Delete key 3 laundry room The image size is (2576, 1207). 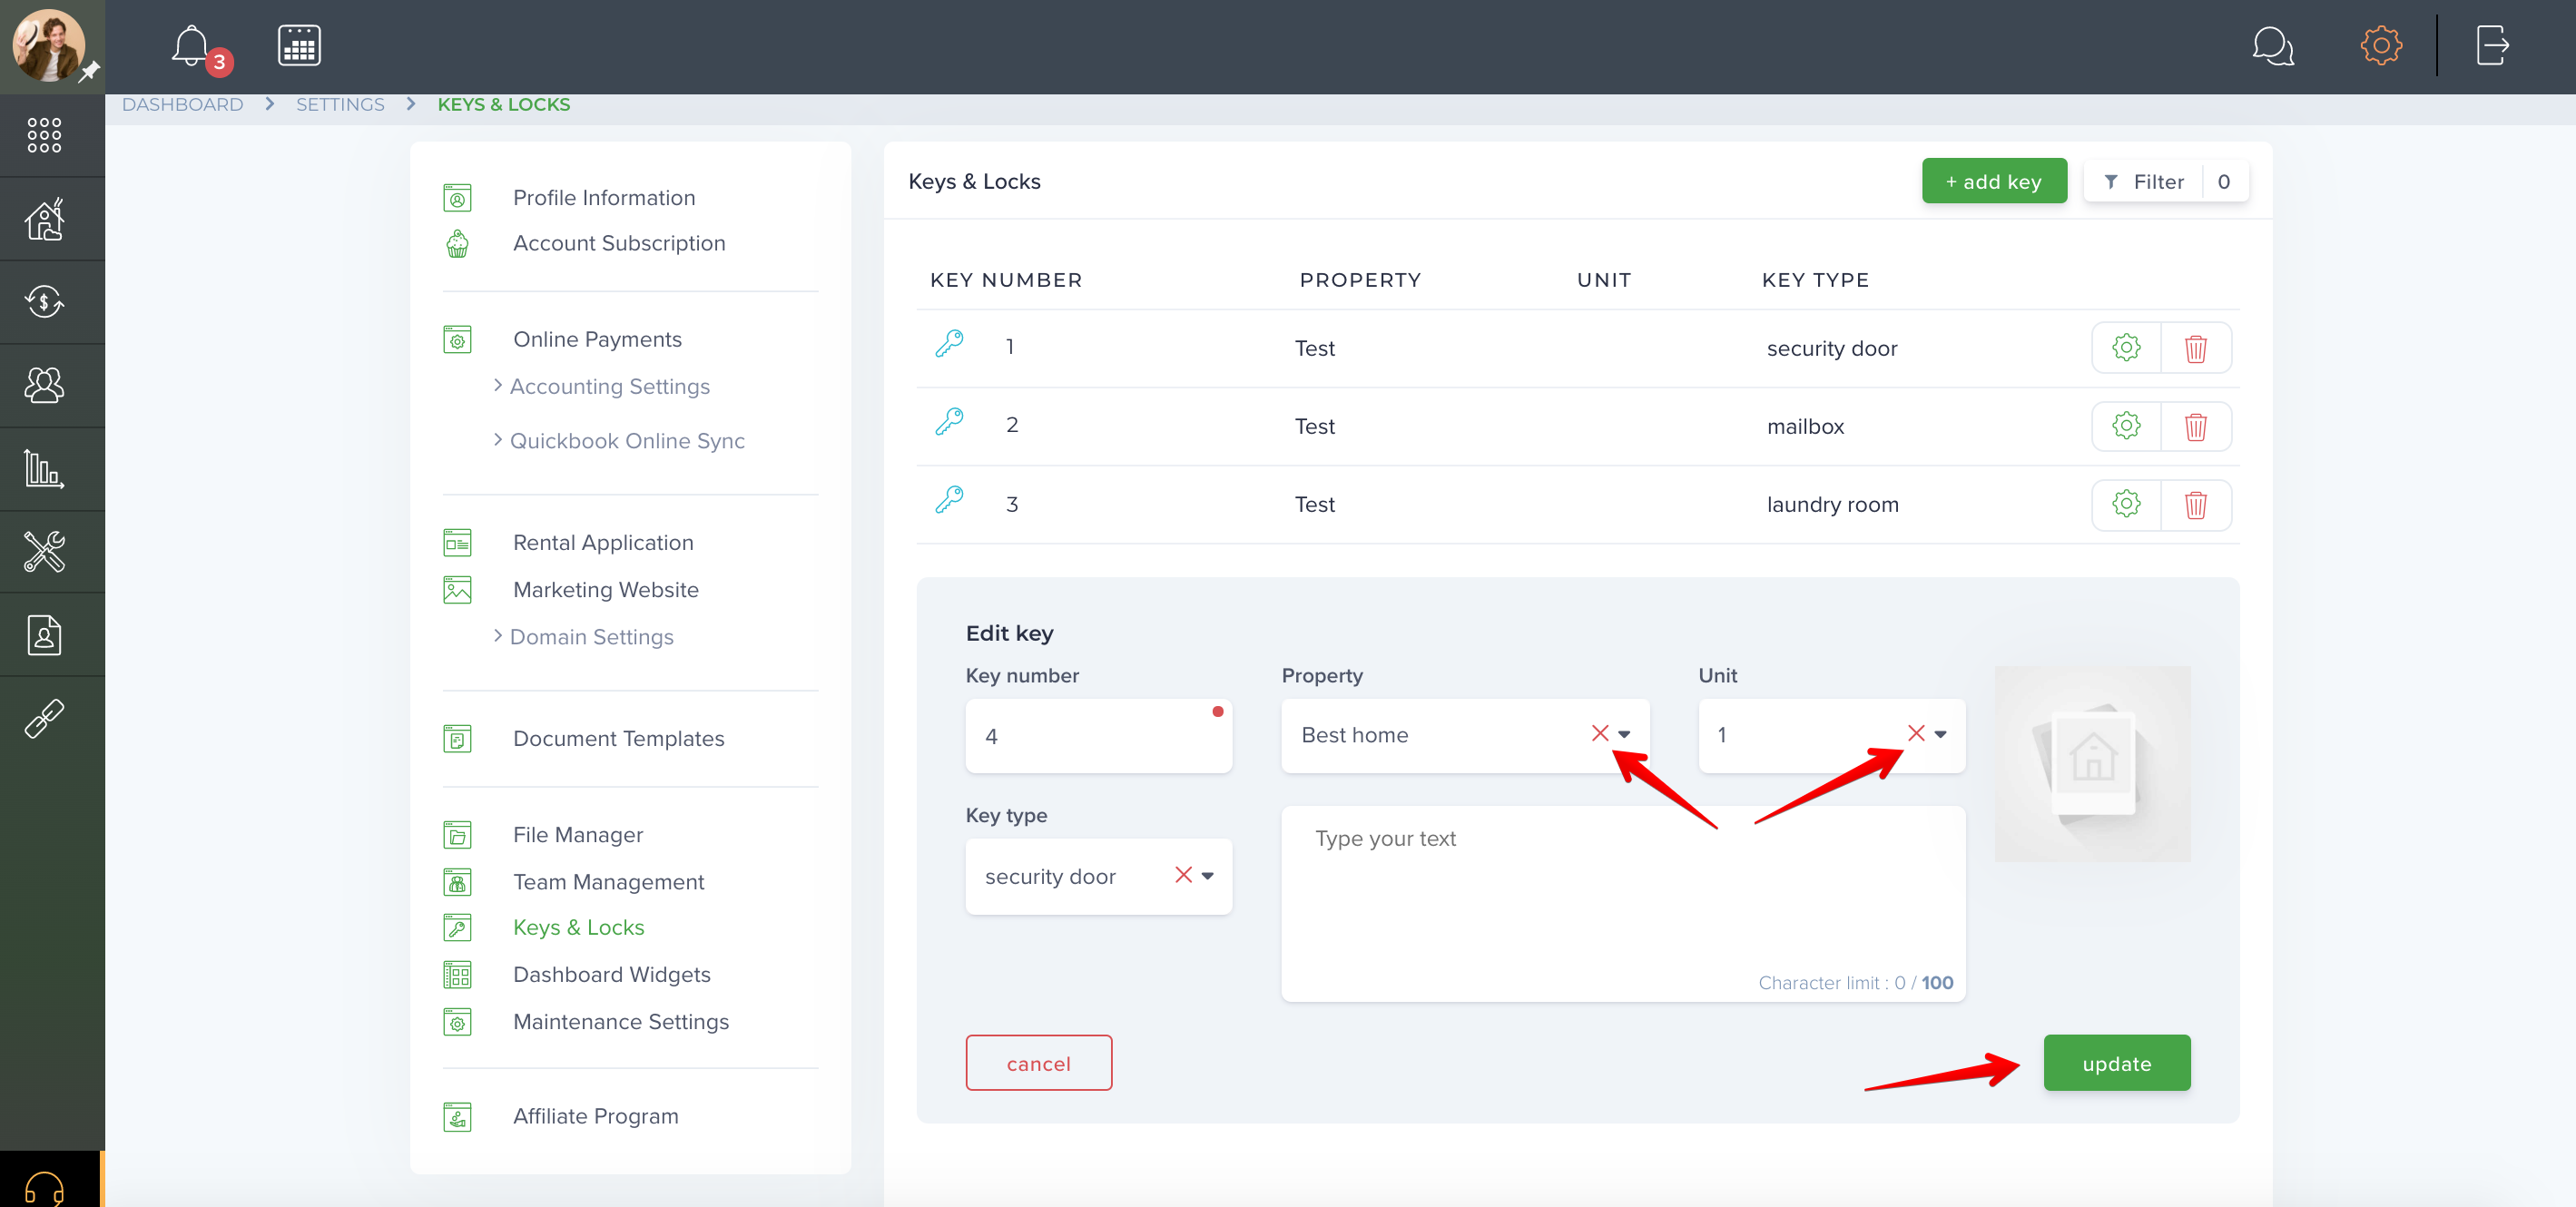[x=2195, y=504]
